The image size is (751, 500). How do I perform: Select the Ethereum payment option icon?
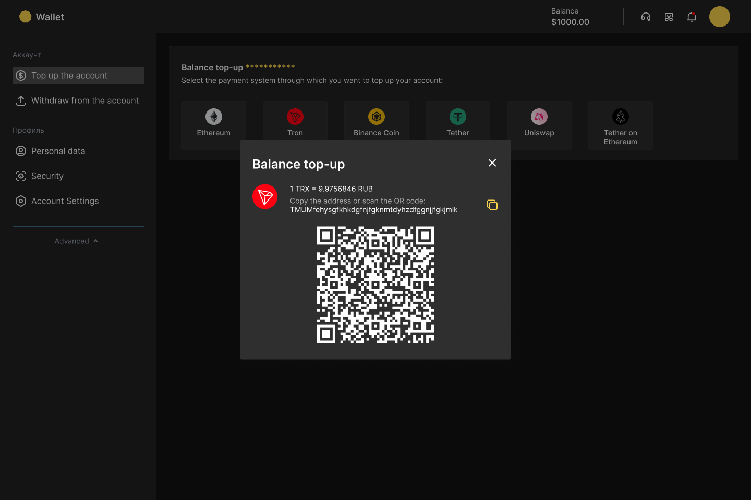(213, 117)
